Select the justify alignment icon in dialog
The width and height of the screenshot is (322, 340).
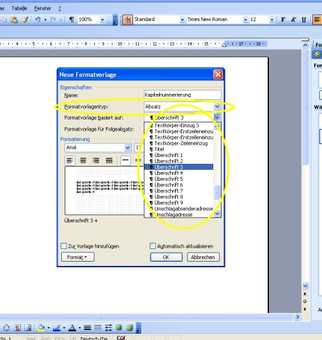coord(109,160)
